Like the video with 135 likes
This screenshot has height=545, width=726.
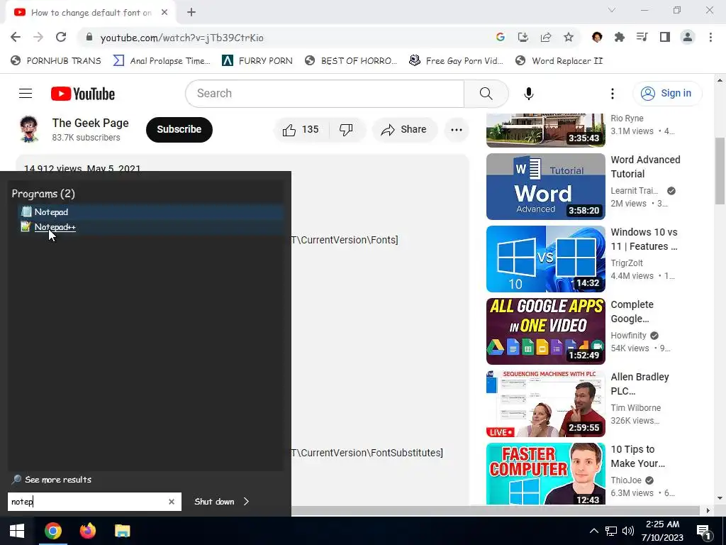tap(301, 130)
